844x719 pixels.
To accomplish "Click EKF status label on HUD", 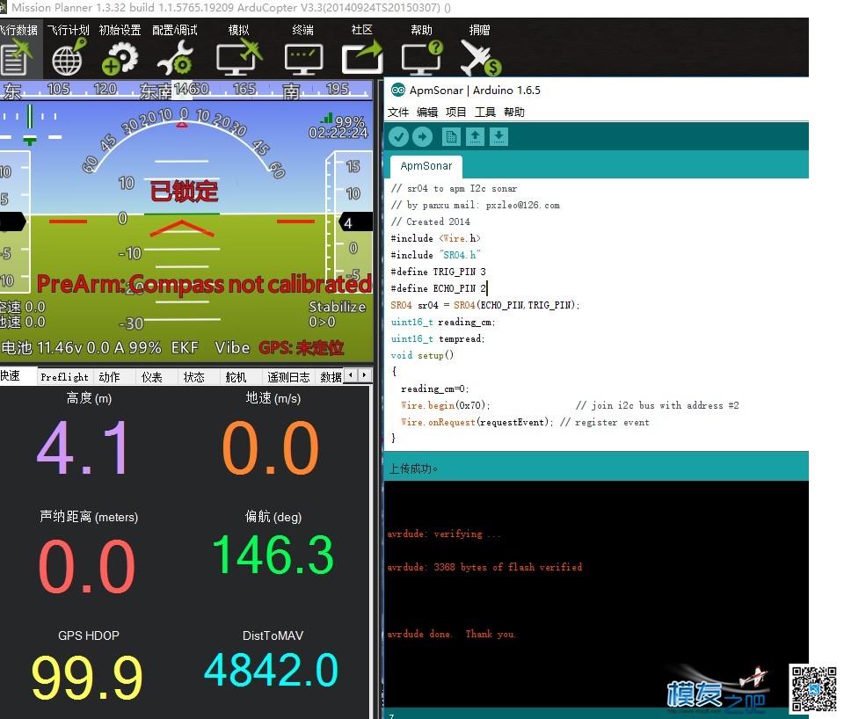I will click(185, 348).
